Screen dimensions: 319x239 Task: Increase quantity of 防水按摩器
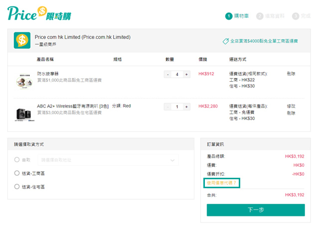tap(186, 74)
